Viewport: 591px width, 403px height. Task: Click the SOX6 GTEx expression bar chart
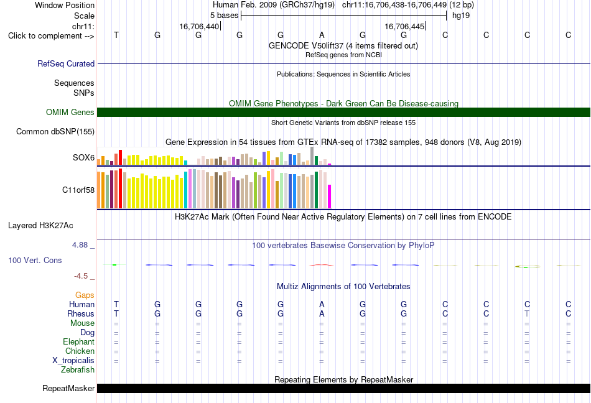click(x=214, y=156)
